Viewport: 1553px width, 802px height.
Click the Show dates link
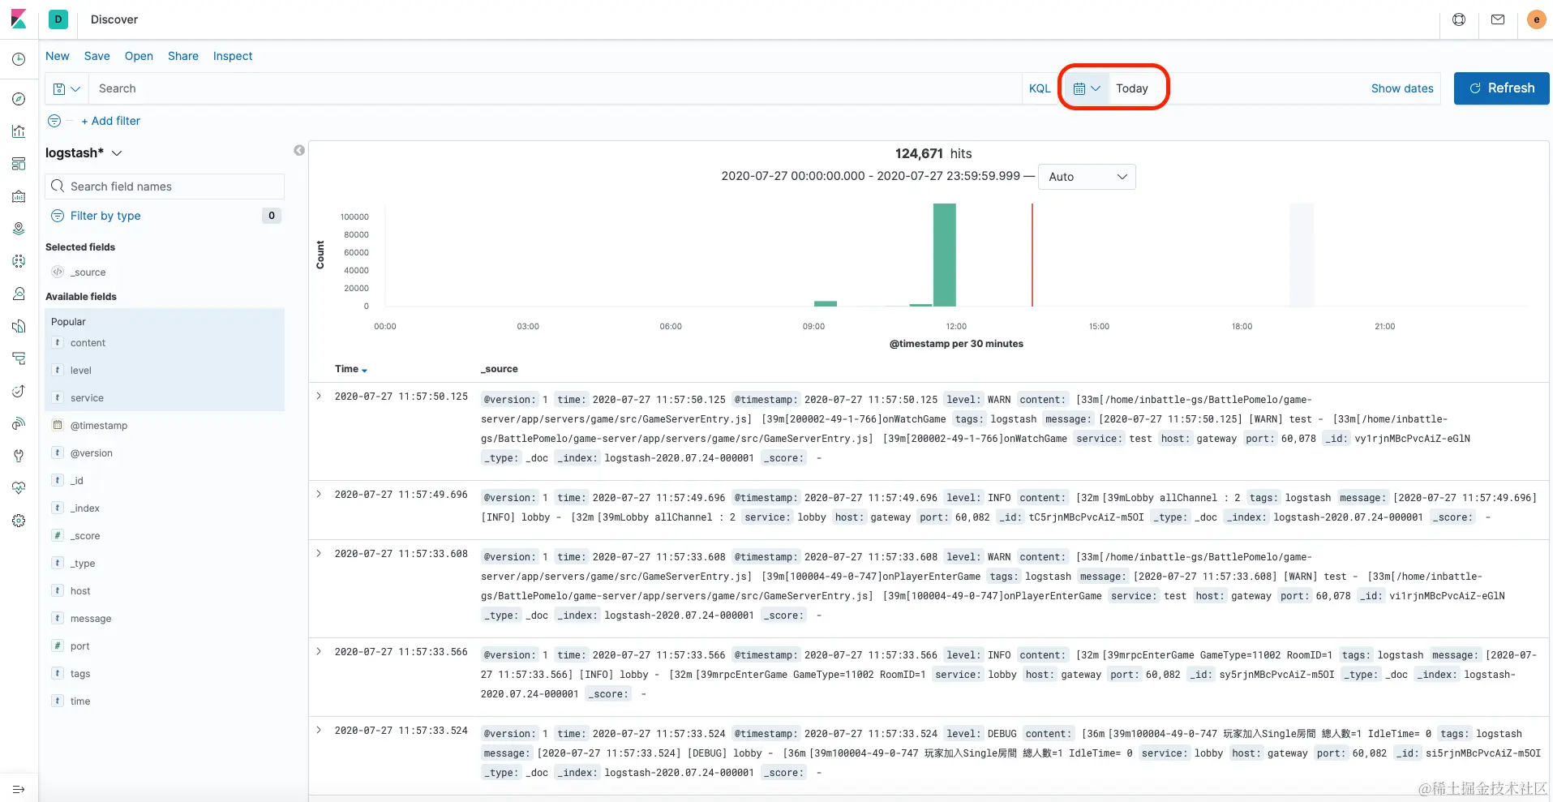pyautogui.click(x=1402, y=88)
